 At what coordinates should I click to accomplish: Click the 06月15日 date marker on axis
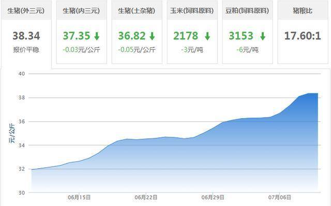click(x=79, y=197)
